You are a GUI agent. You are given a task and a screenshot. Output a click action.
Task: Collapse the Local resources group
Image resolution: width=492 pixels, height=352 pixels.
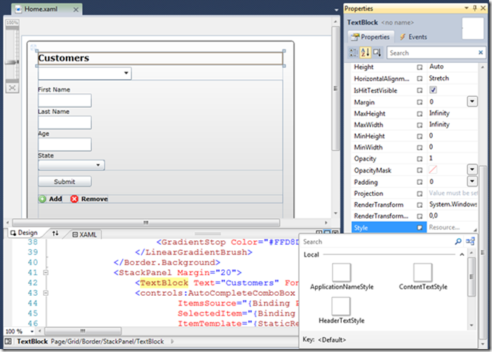[x=462, y=254]
